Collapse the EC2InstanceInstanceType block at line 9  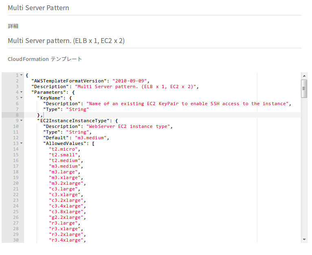pos(21,121)
